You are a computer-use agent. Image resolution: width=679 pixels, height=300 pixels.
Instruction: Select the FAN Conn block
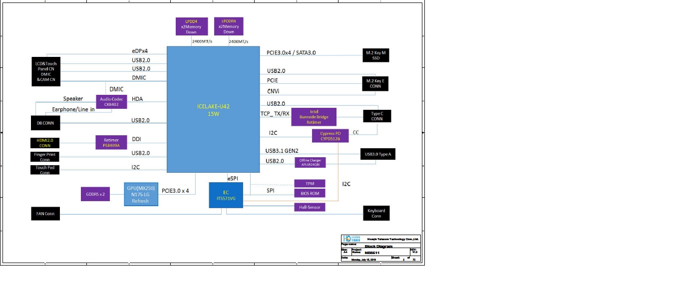[x=45, y=214]
